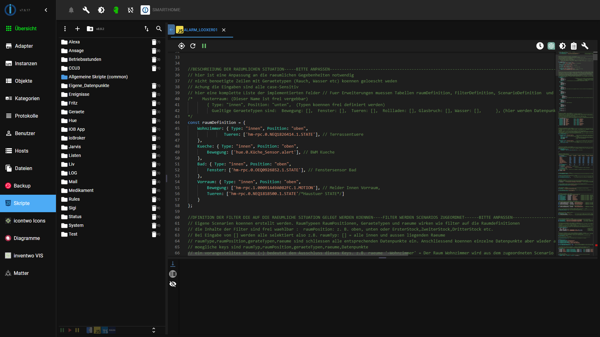Click the striped circle icon in log panel
This screenshot has width=600, height=337.
[173, 274]
